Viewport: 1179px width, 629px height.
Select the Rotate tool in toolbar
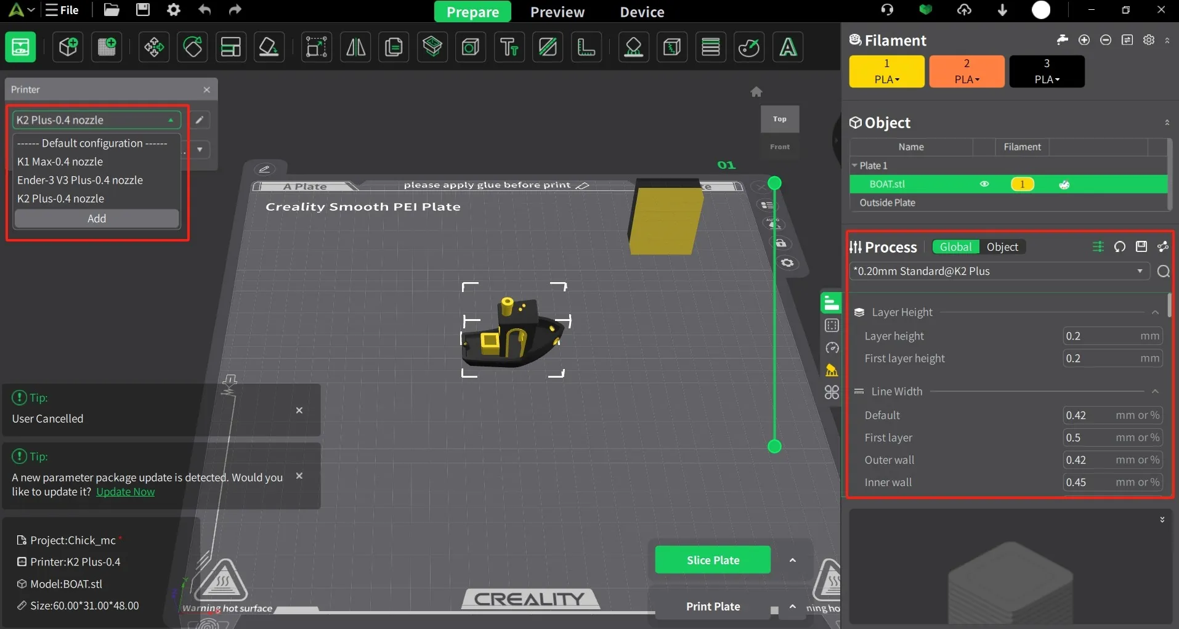coord(192,47)
